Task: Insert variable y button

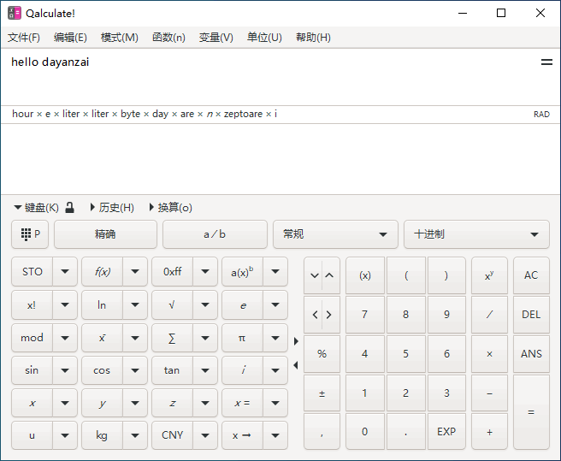Action: tap(103, 403)
